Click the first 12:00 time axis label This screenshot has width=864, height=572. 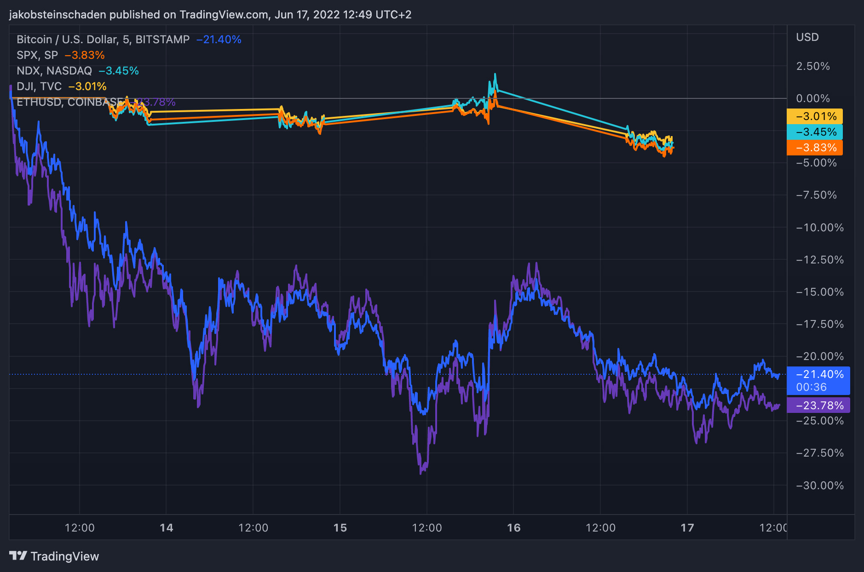80,528
